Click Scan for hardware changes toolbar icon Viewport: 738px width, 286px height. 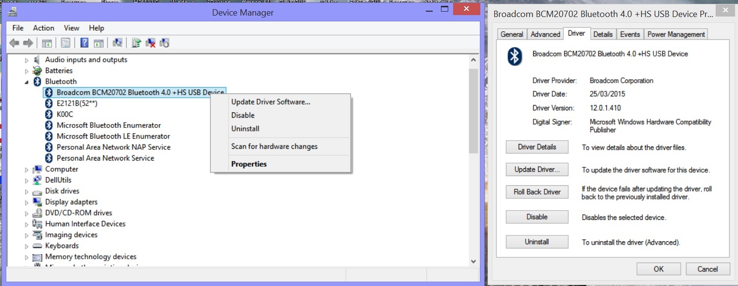pyautogui.click(x=117, y=43)
